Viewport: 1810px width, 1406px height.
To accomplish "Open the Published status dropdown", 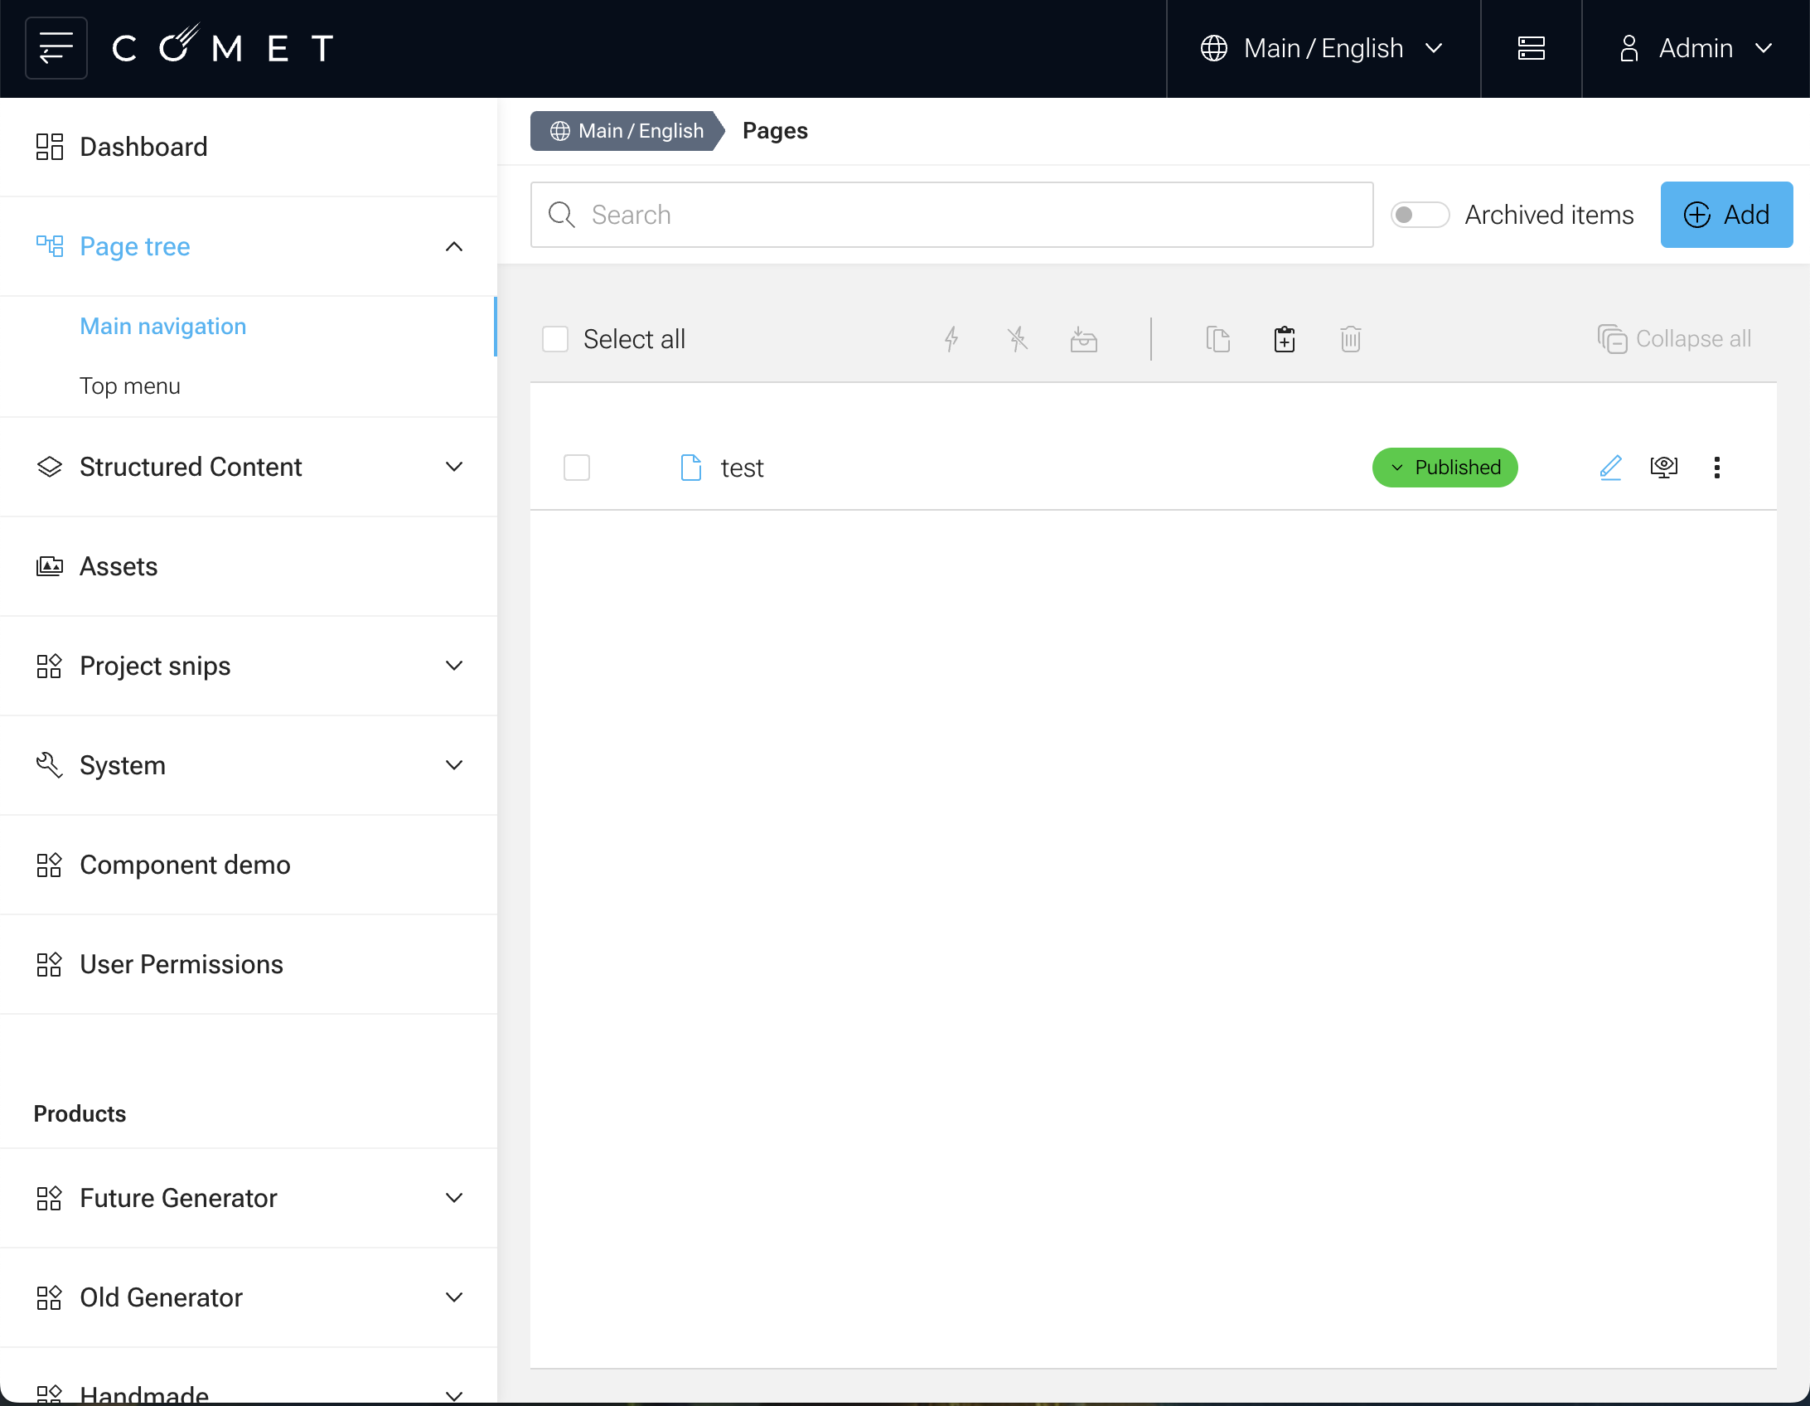I will coord(1445,468).
